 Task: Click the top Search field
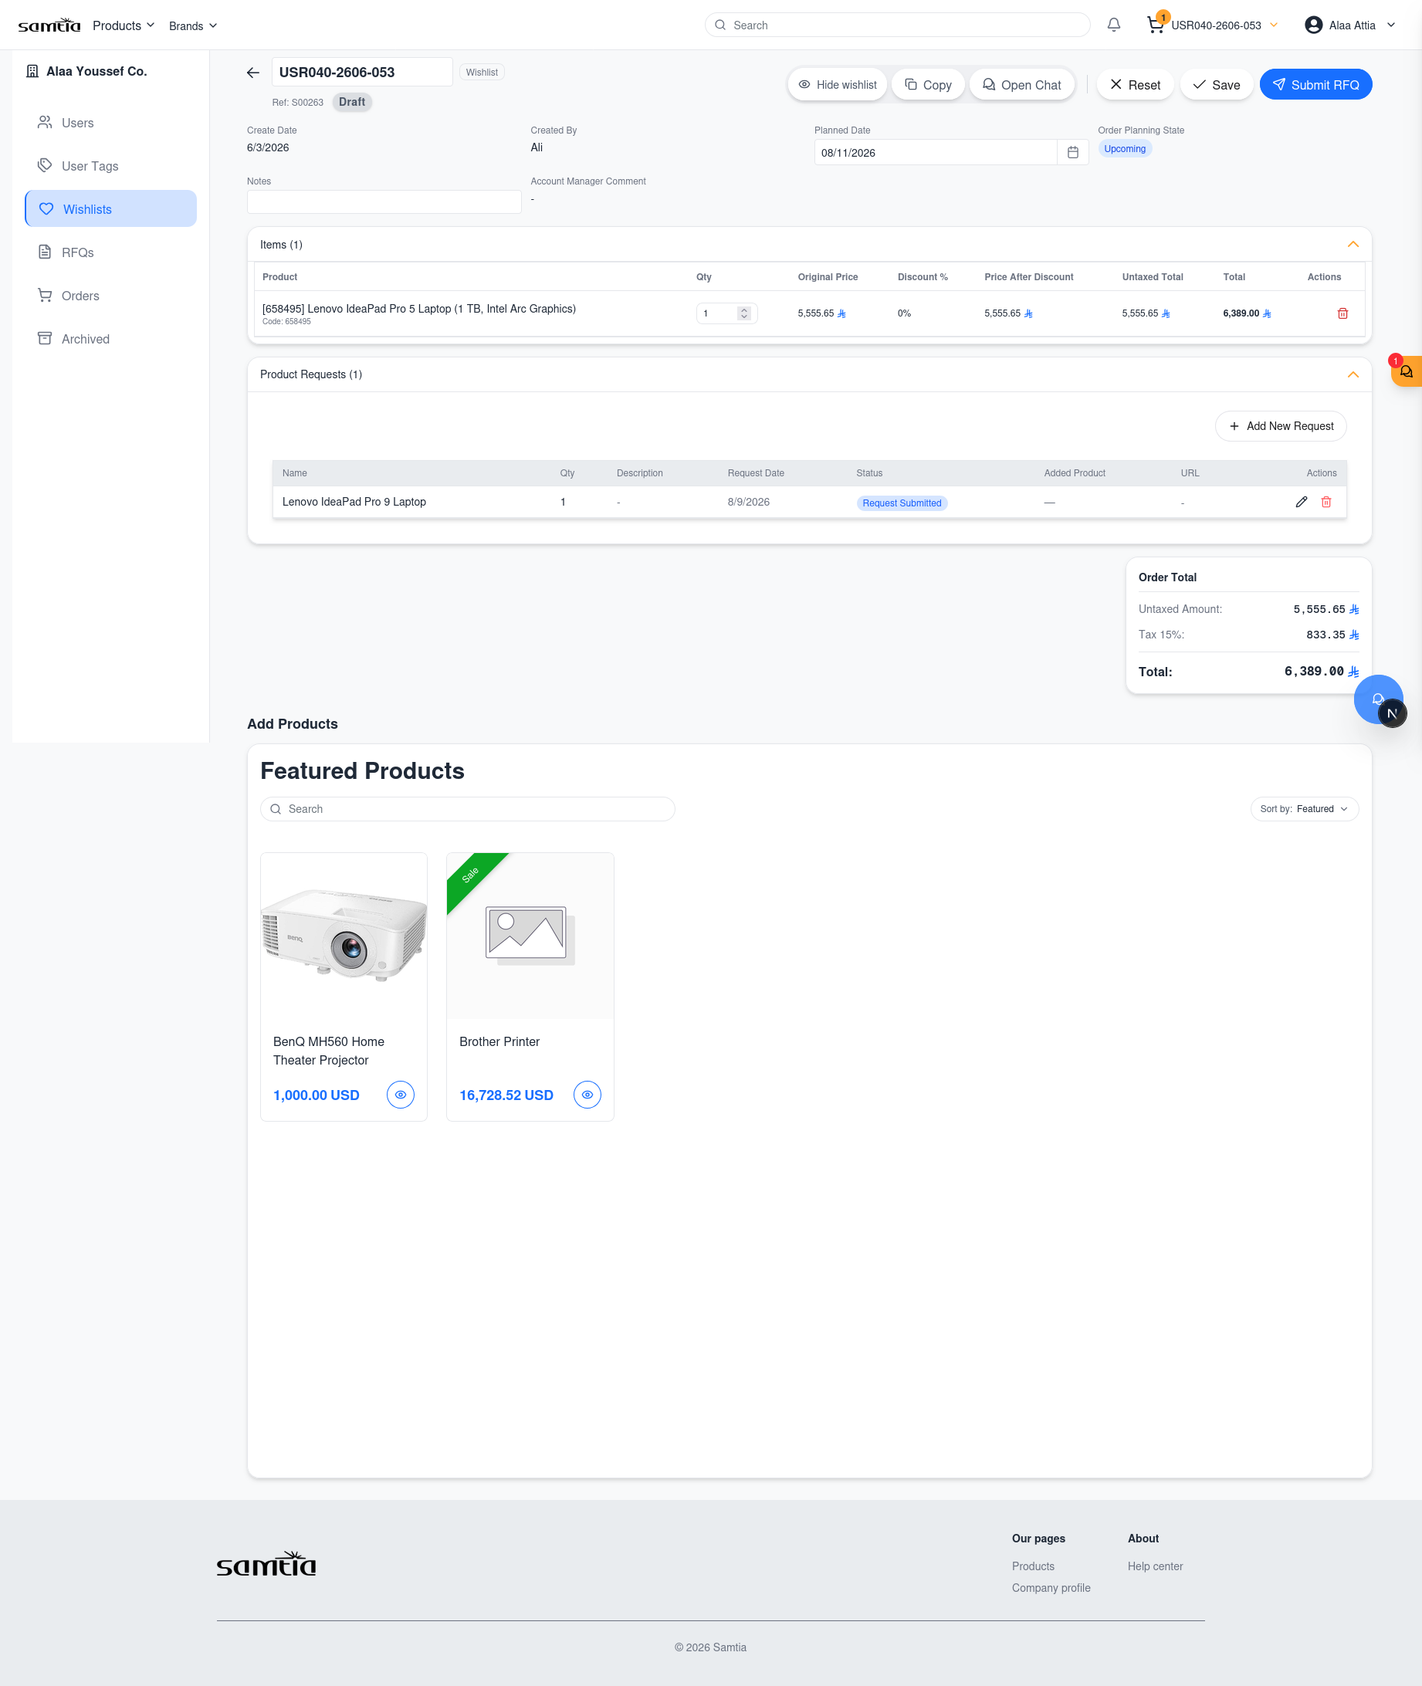897,25
